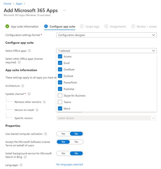
Task: Set shared computer activation to Yes
Action: click(63, 134)
